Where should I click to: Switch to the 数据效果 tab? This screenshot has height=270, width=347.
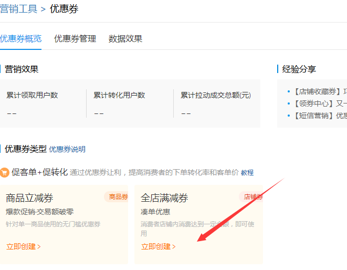coord(125,38)
